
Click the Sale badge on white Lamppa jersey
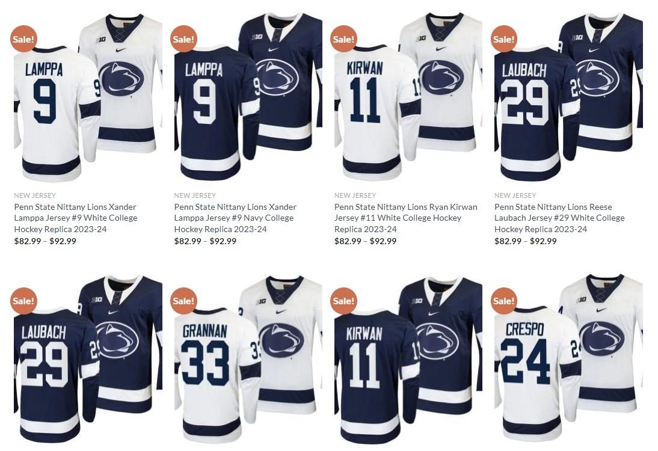pyautogui.click(x=23, y=39)
